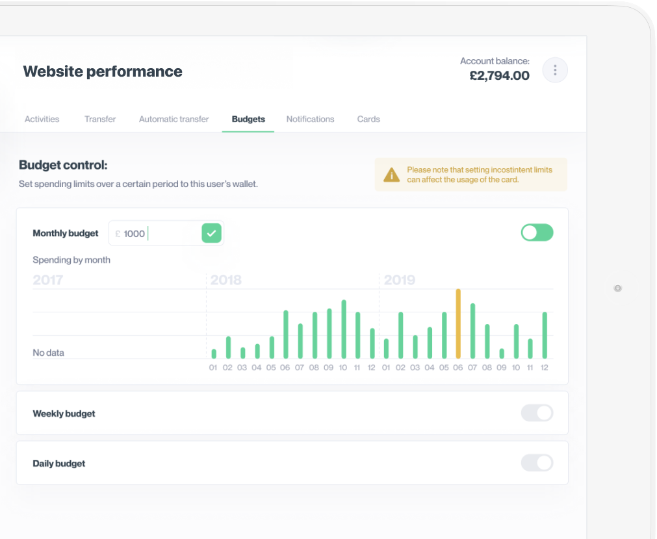Turn on the Daily budget switch
Viewport: 657px width, 539px height.
click(537, 463)
